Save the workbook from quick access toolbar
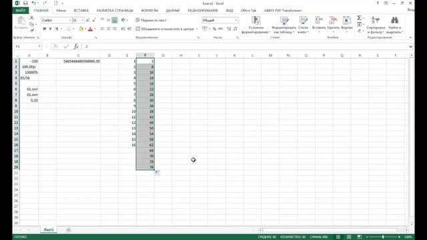 [x=25, y=3]
